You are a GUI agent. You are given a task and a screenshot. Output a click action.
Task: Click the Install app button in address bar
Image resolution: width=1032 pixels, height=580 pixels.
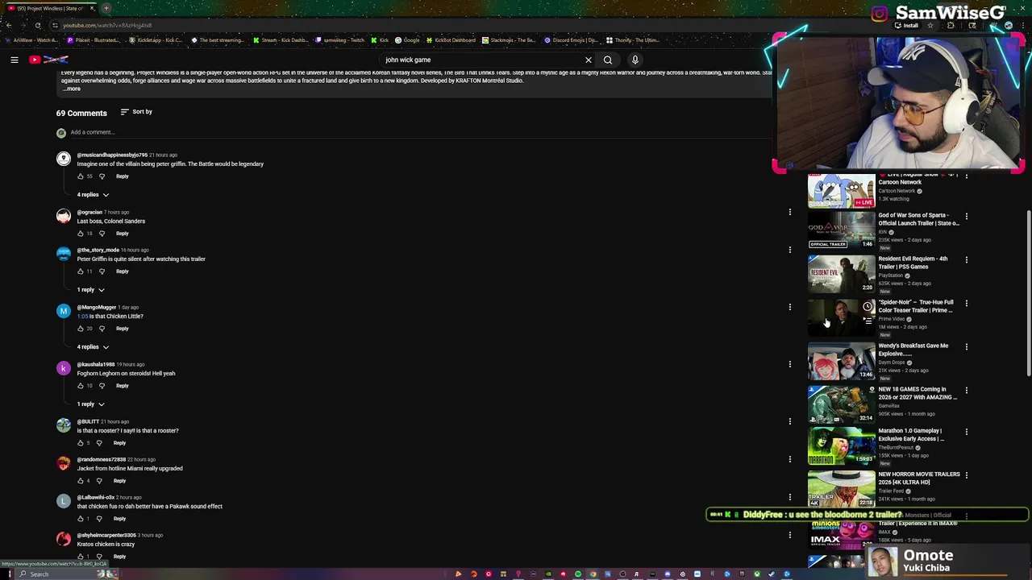pos(907,25)
